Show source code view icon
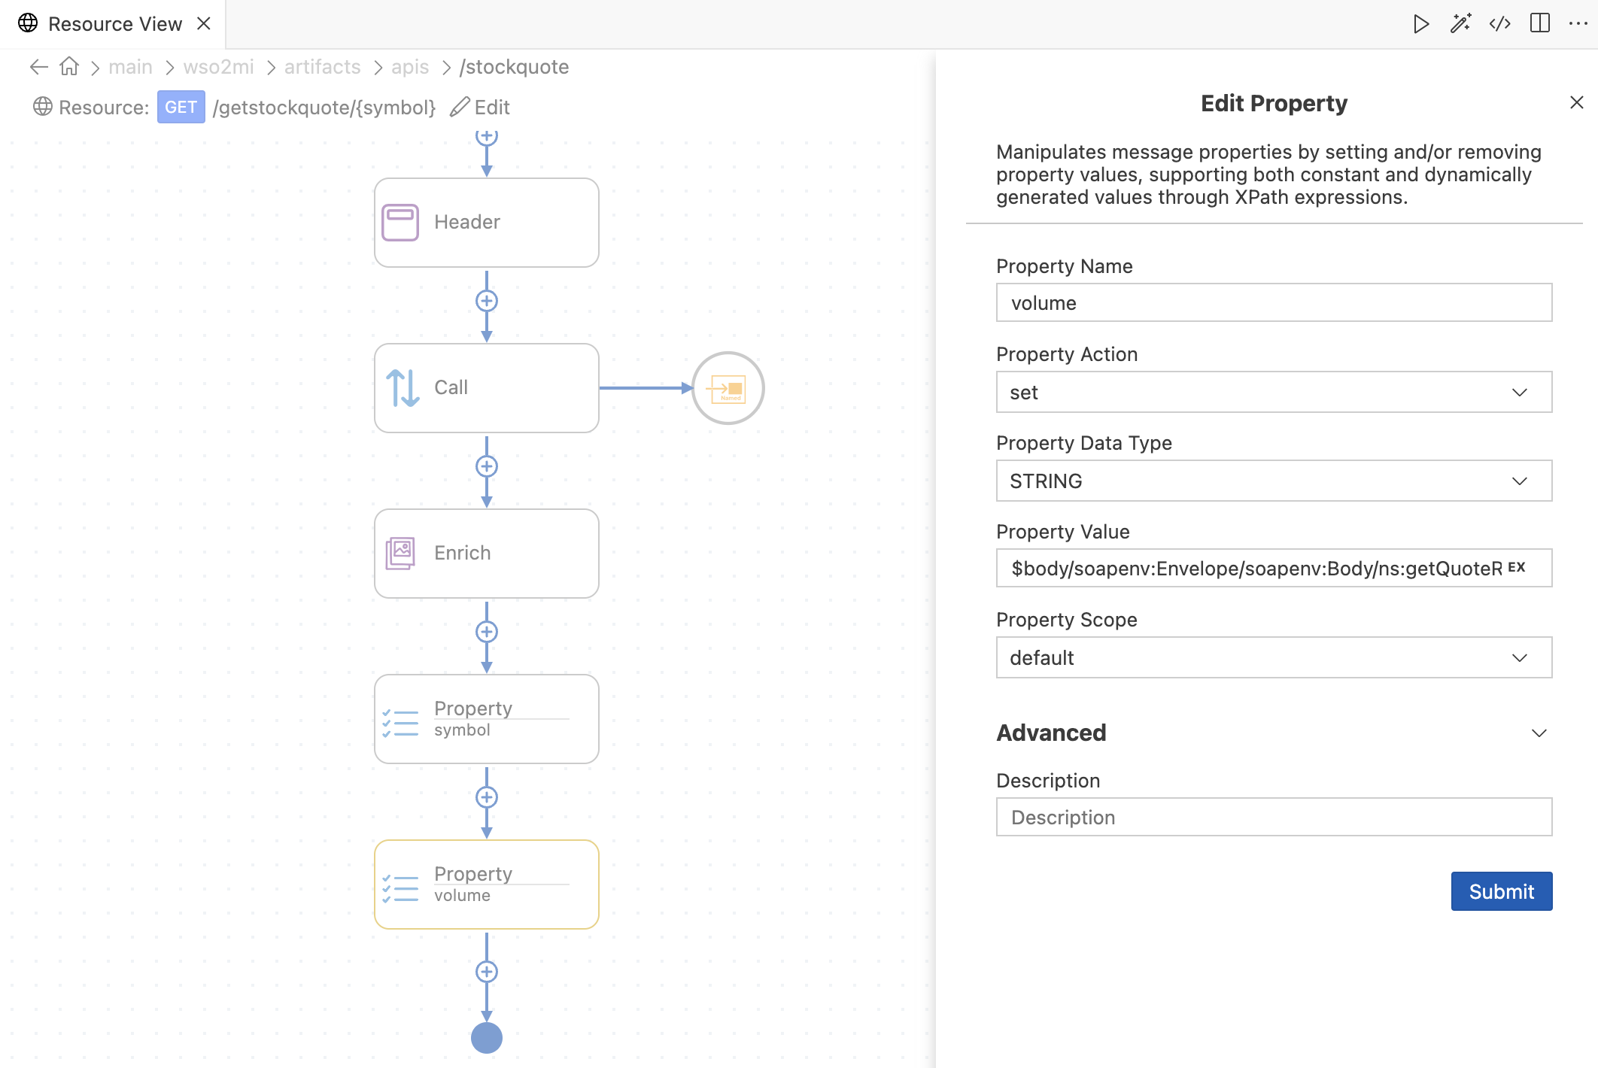This screenshot has width=1598, height=1068. (x=1500, y=24)
